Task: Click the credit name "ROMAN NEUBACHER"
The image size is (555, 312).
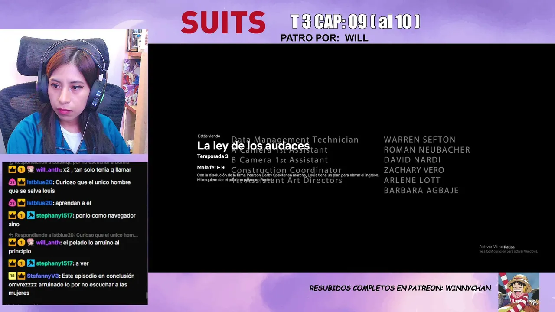Action: 427,149
